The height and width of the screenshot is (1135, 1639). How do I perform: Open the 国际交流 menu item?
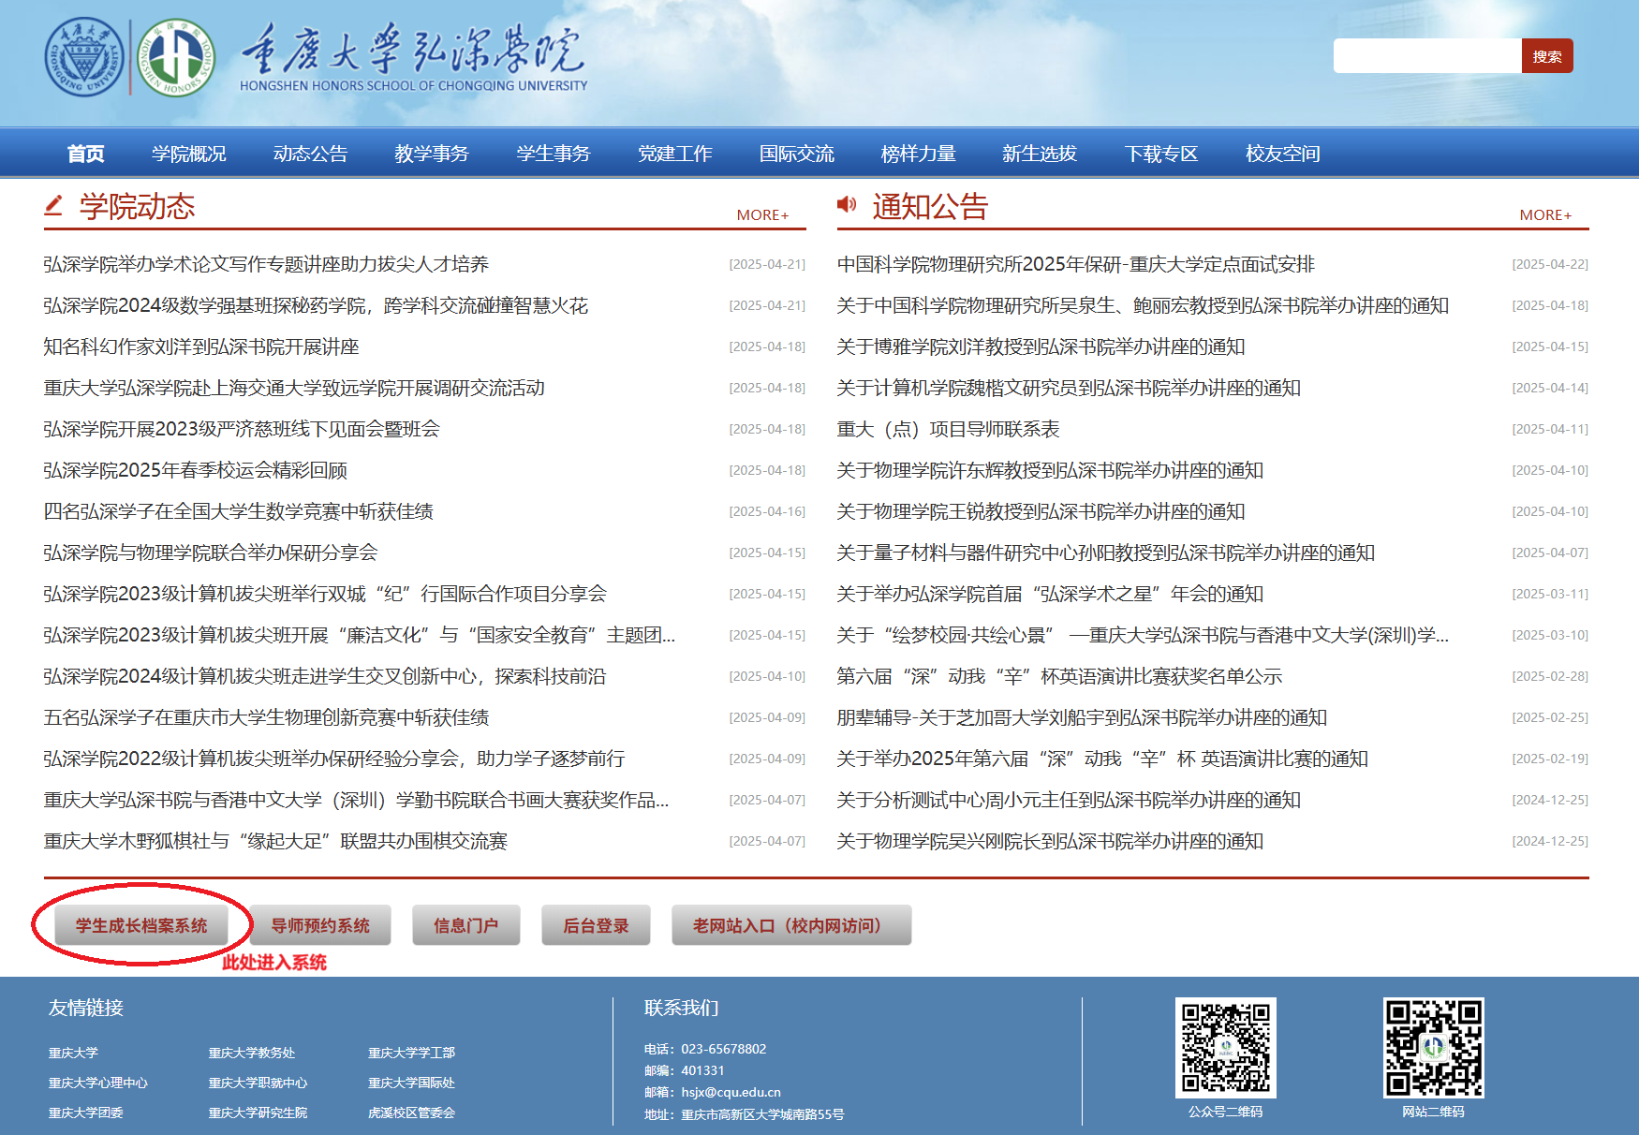click(x=797, y=154)
